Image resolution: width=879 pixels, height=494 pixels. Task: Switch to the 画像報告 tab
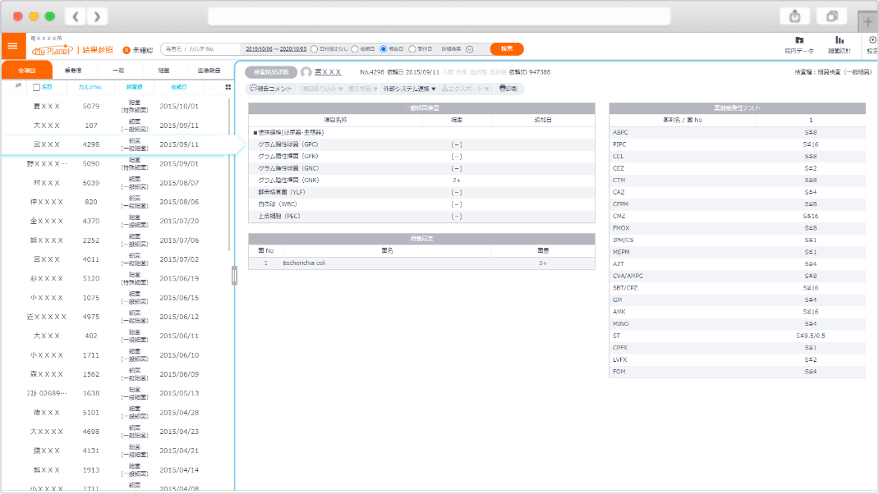point(209,71)
